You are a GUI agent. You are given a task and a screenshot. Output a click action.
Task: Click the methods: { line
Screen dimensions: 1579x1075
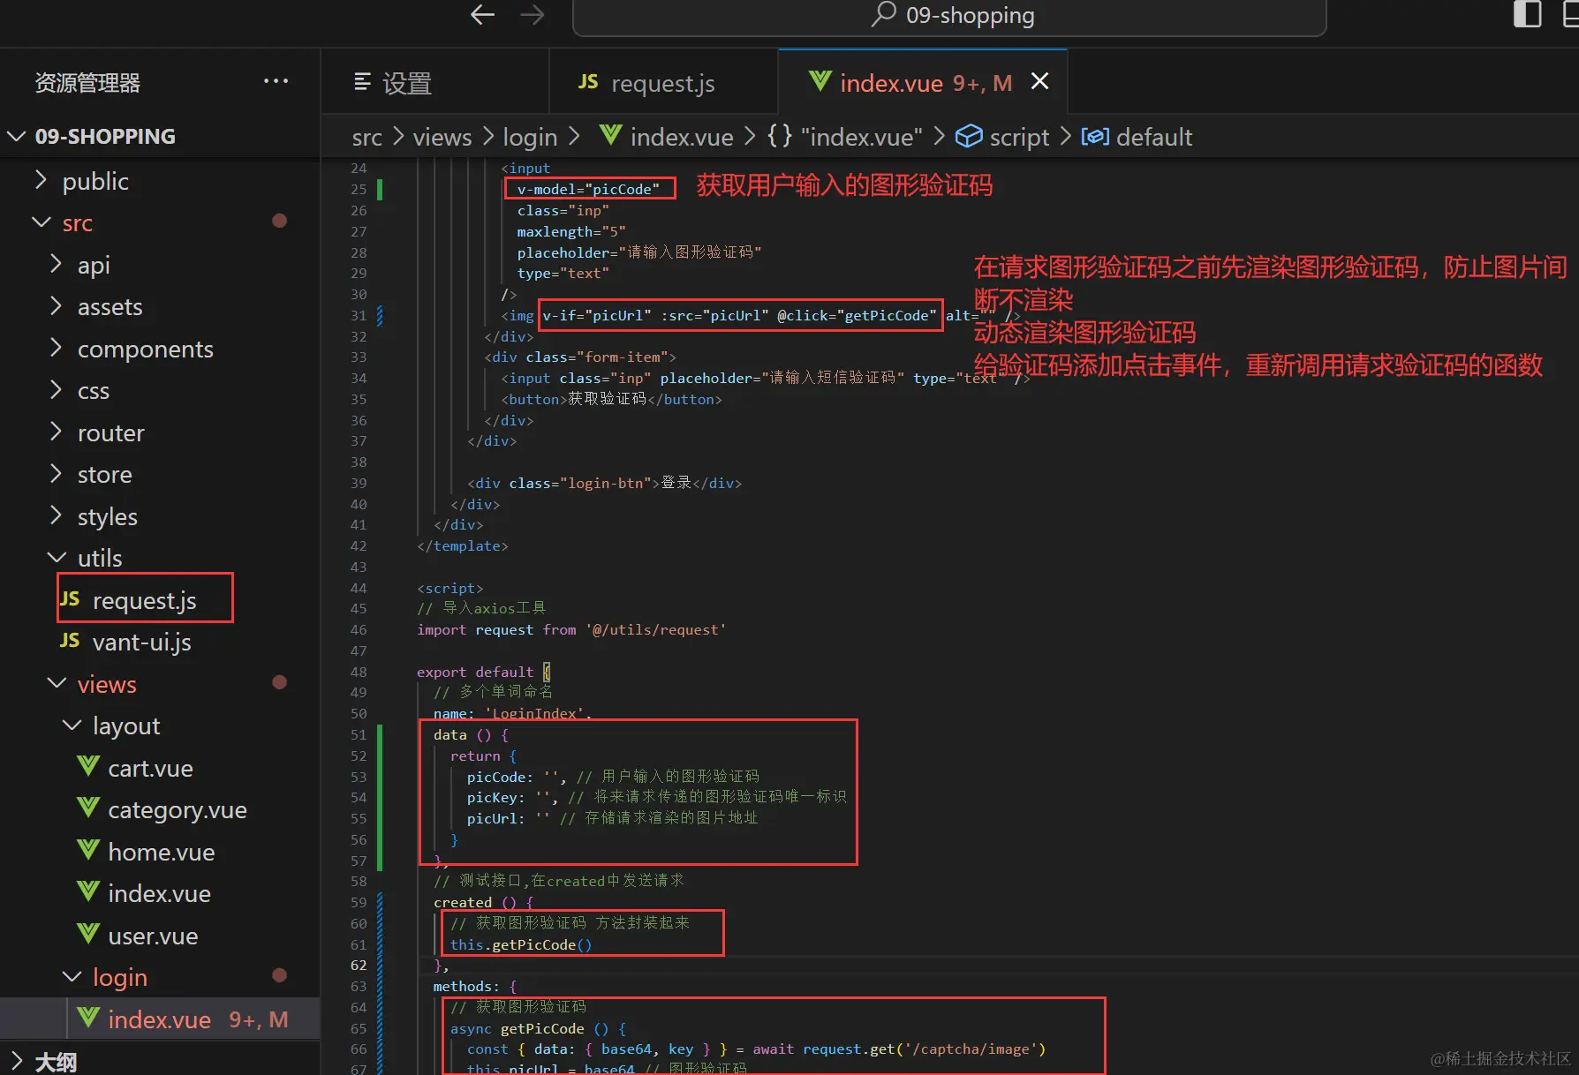pyautogui.click(x=475, y=986)
